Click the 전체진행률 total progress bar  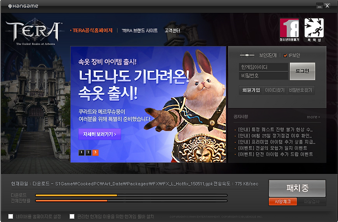[x=131, y=201]
